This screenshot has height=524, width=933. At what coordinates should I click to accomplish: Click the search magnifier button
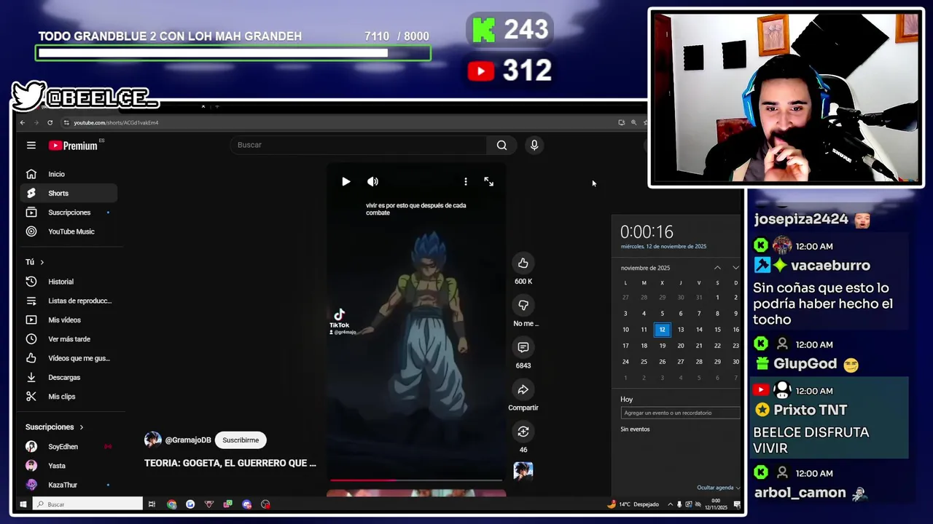(x=501, y=145)
